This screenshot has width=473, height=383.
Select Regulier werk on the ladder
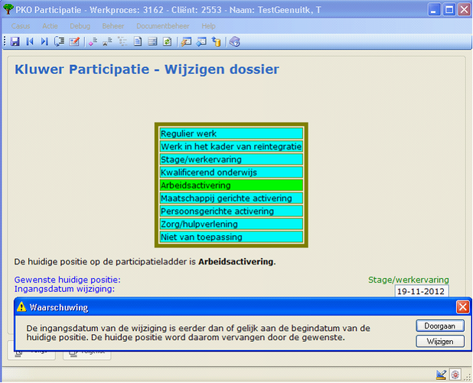click(231, 133)
